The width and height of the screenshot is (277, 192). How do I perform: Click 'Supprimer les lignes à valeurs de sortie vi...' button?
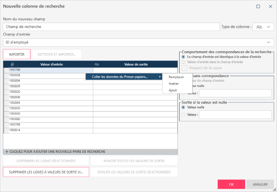[45, 172]
